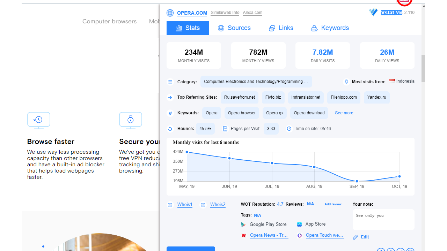Screen dimensions: 447x251
Task: Click the Vstat logo icon
Action: point(373,12)
